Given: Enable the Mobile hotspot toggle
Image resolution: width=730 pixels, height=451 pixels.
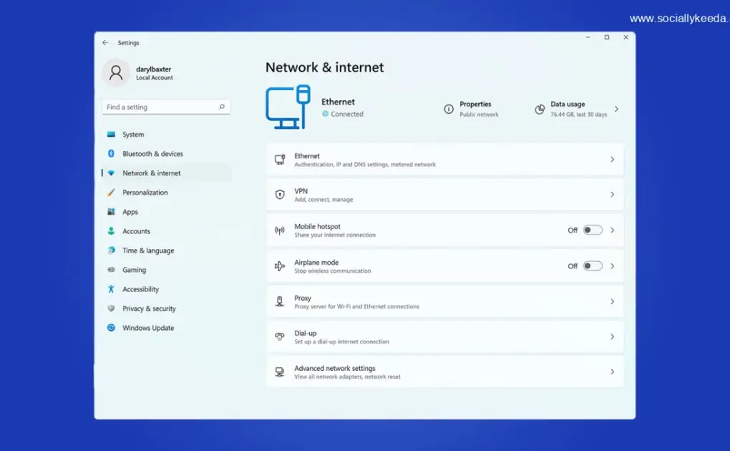Looking at the screenshot, I should tap(593, 230).
